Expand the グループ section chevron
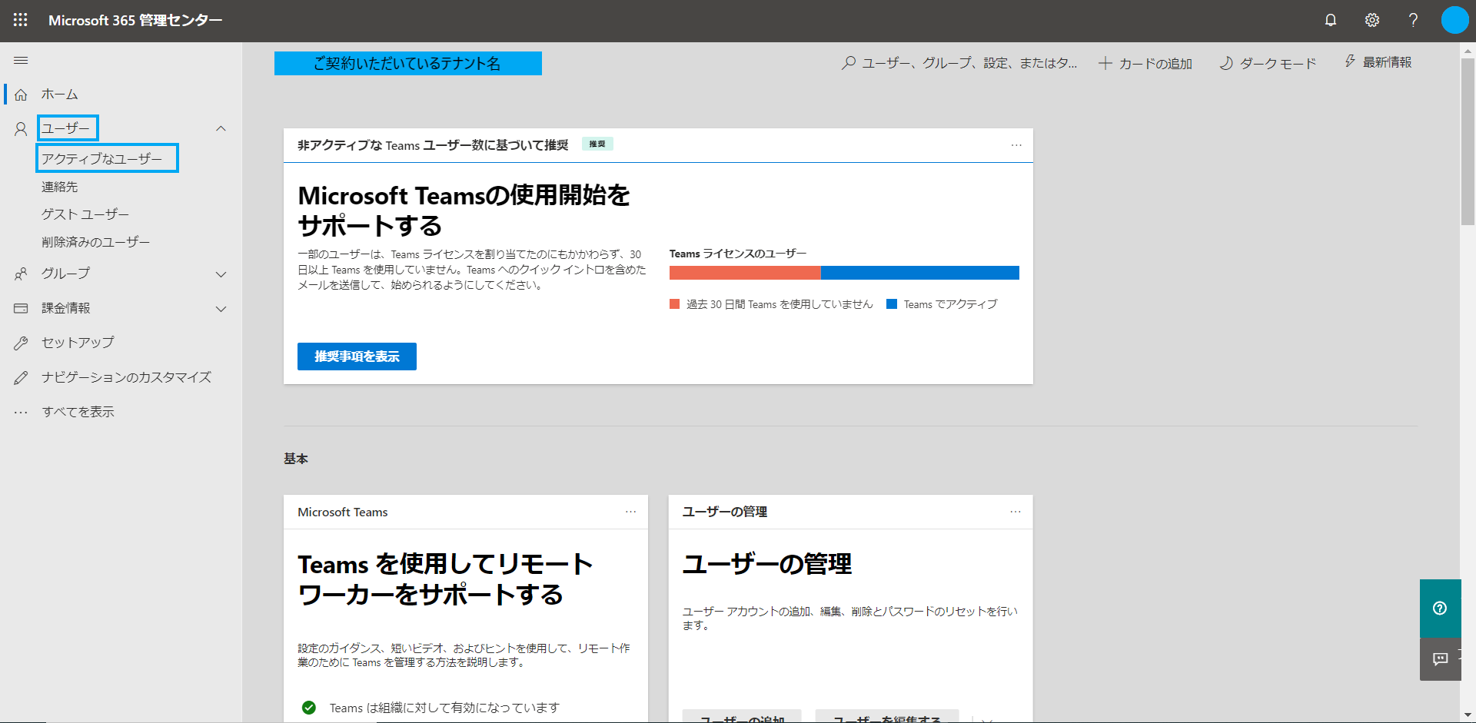Screen dimensions: 1476x723 pos(221,274)
